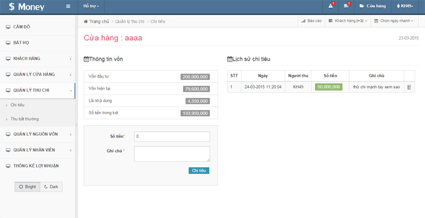Click the Chi tiêu breadcrumb item
This screenshot has height=218, width=425.
(x=158, y=22)
